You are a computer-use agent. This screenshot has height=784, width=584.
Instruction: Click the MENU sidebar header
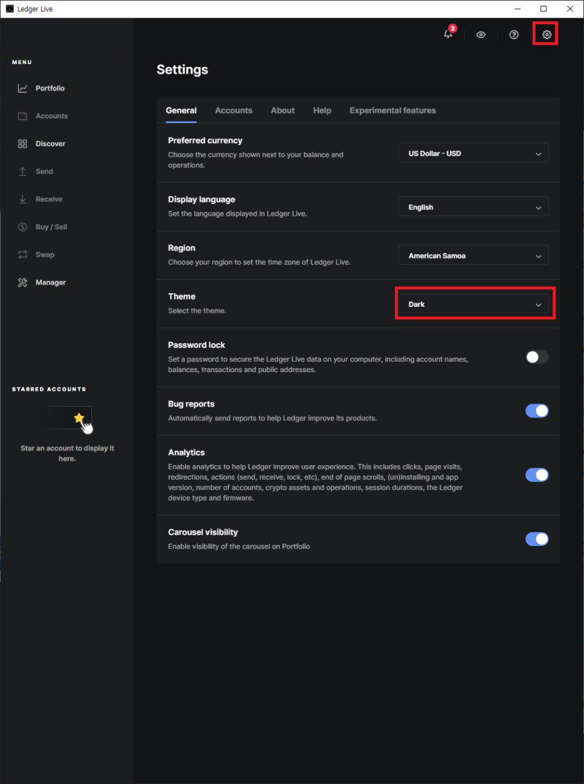point(22,62)
